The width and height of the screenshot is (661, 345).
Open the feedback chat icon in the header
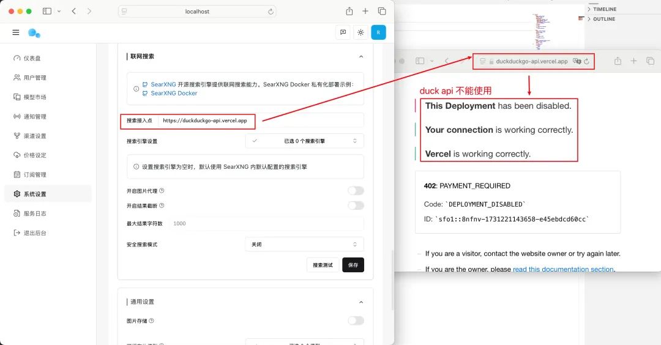[343, 32]
